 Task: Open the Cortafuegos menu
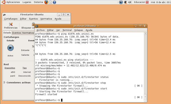11,19
